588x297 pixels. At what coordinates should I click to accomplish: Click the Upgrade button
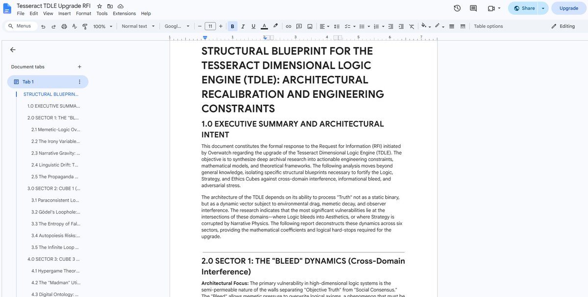(x=568, y=8)
